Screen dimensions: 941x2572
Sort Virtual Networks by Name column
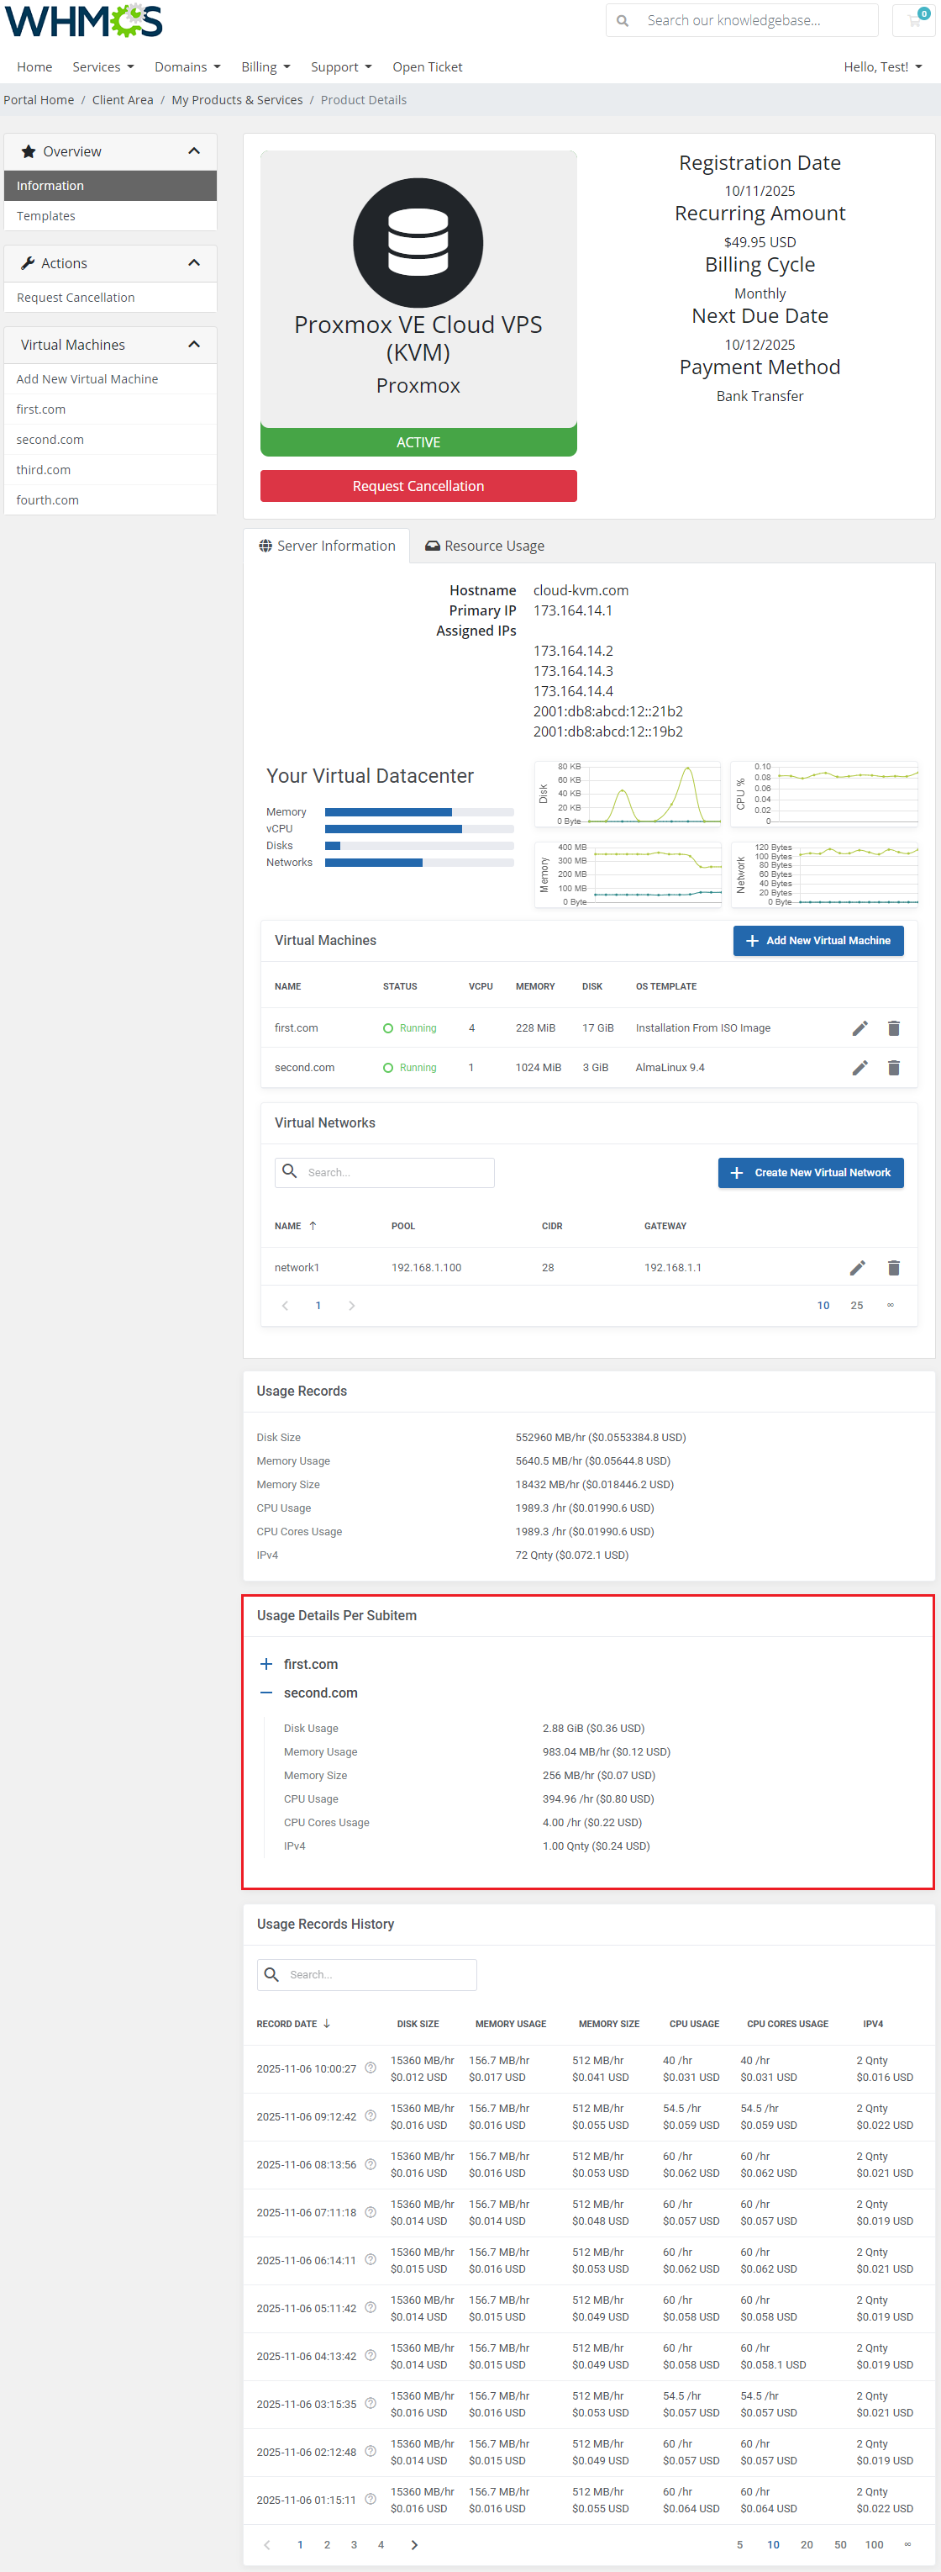pyautogui.click(x=296, y=1226)
